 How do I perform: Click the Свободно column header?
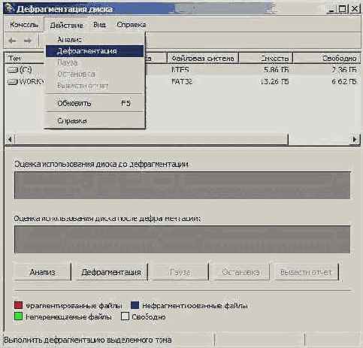[x=327, y=58]
